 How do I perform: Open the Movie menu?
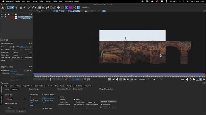coord(48,1)
